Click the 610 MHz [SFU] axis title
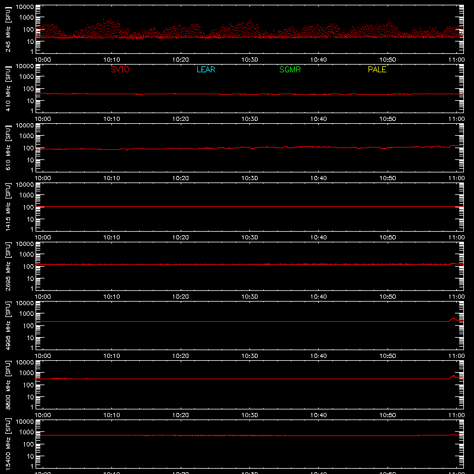 click(x=8, y=148)
